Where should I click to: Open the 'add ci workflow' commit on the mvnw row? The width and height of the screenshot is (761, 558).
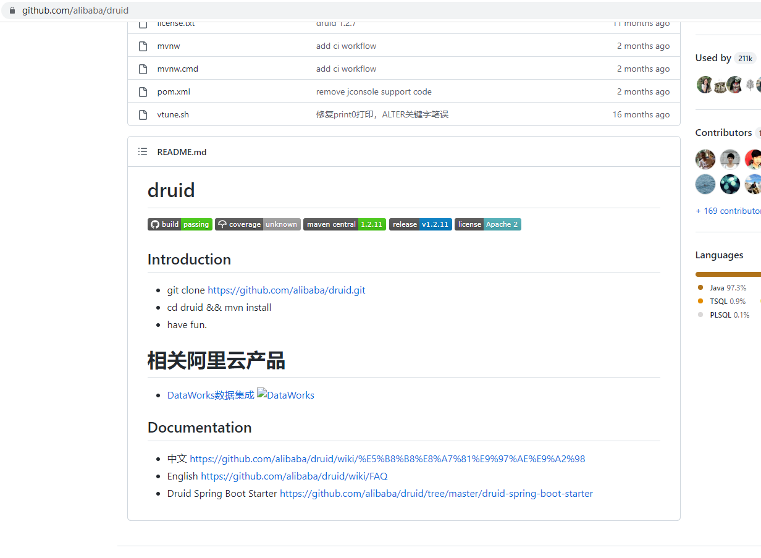point(346,46)
